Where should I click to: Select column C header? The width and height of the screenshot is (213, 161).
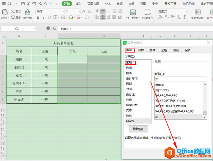[72, 36]
